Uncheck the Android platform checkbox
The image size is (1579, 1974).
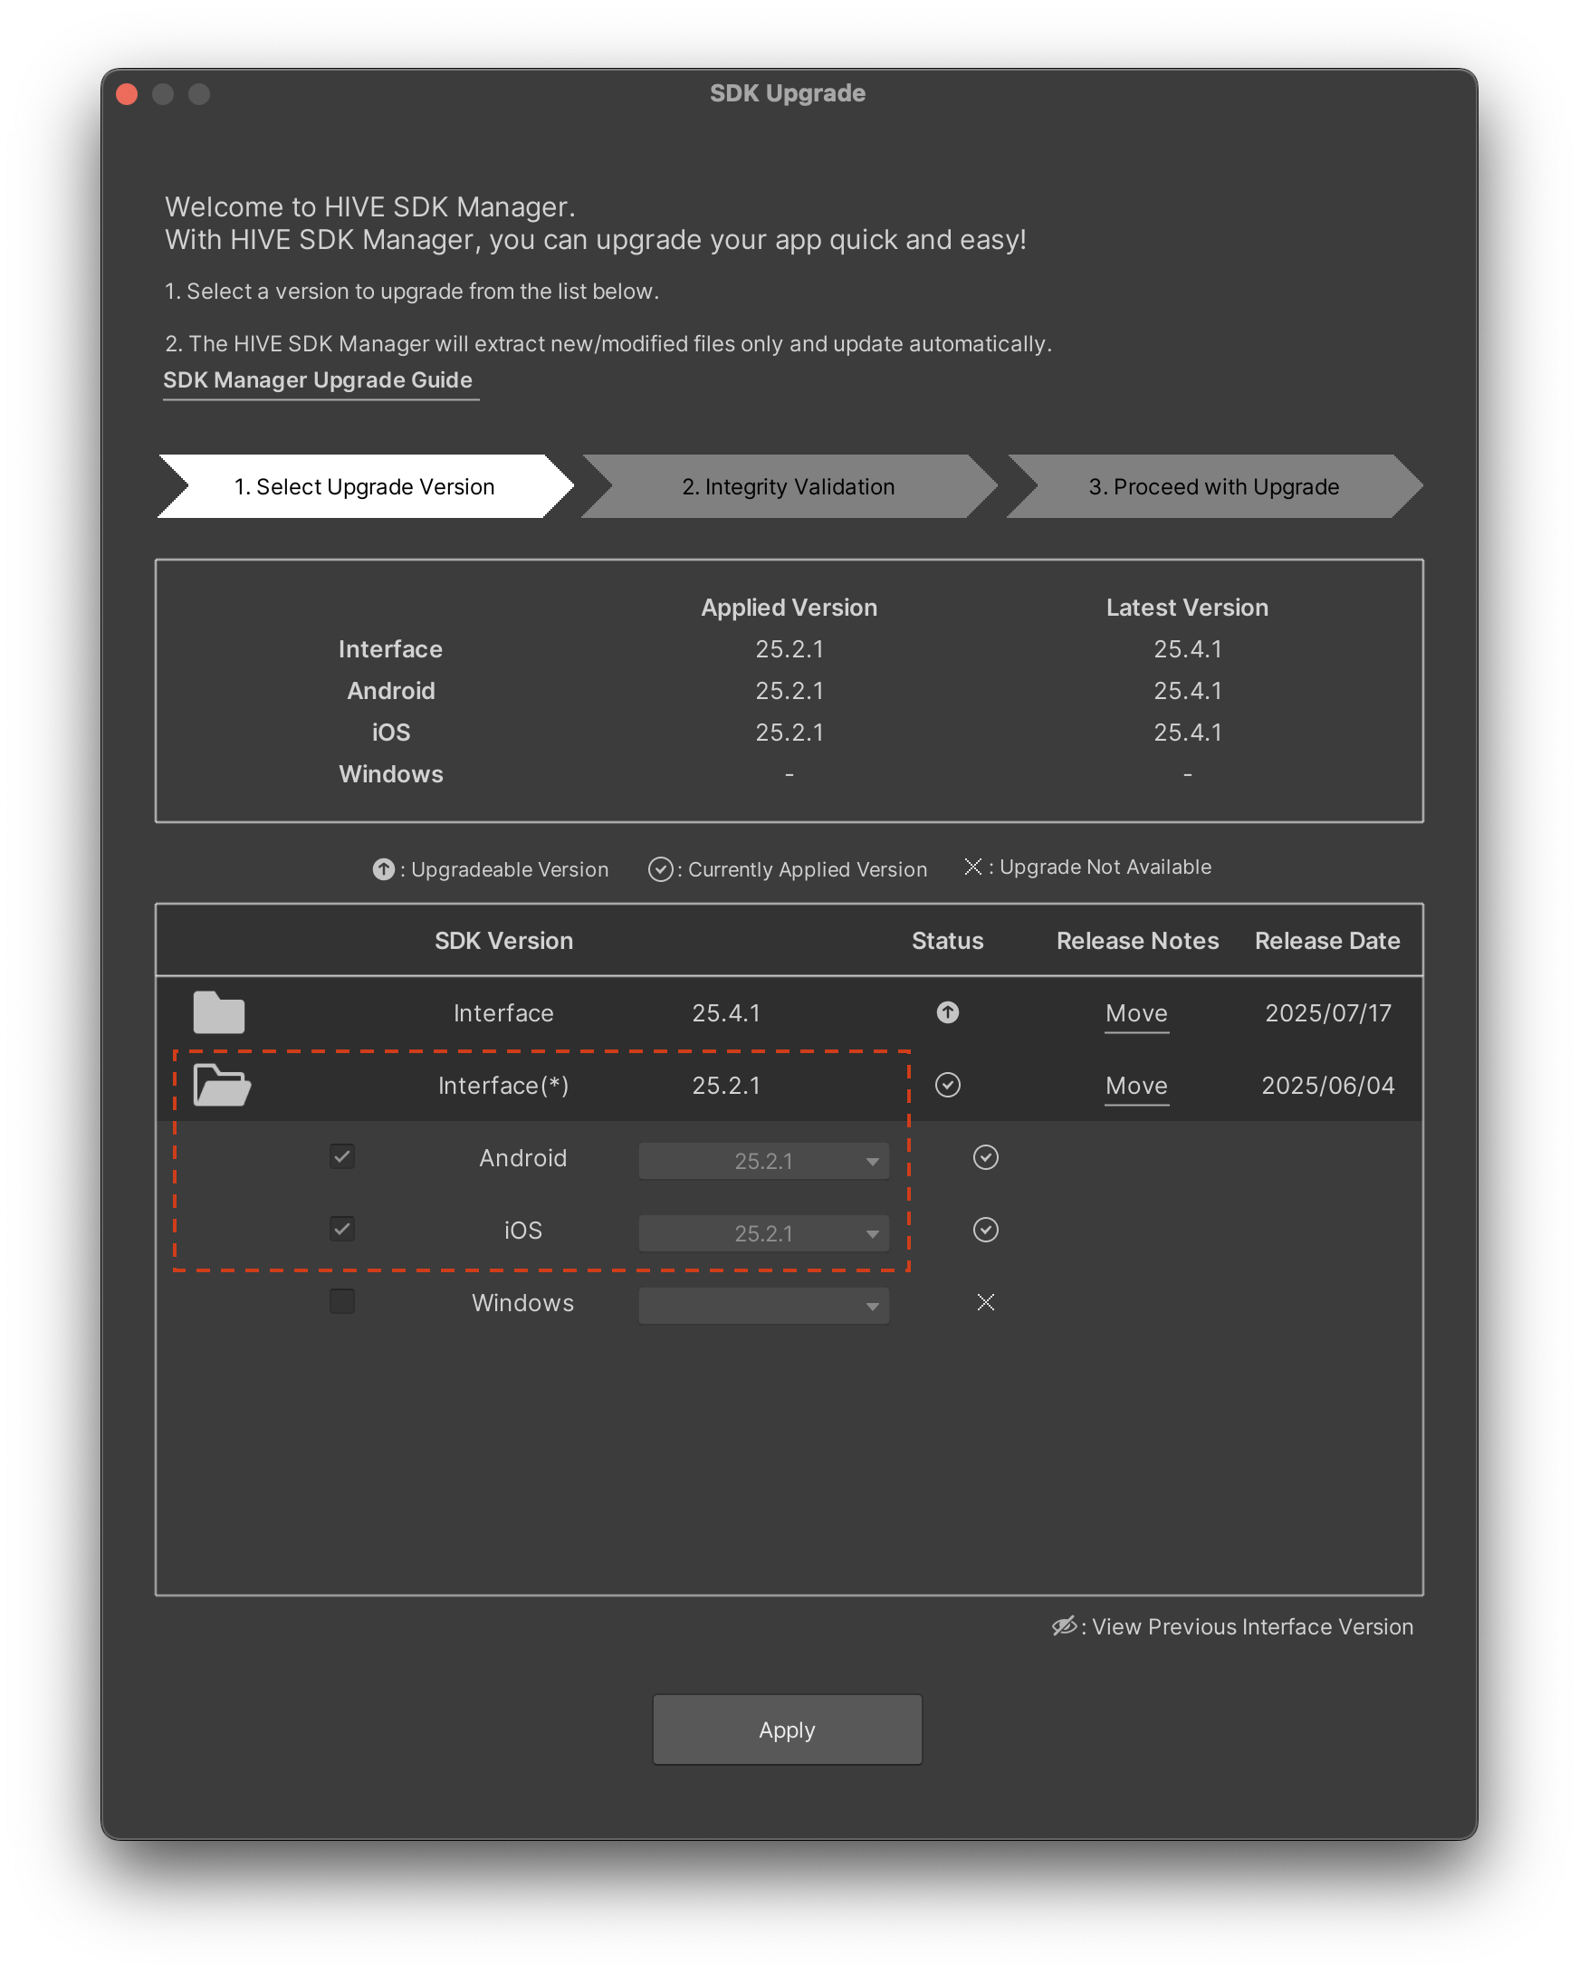(342, 1156)
